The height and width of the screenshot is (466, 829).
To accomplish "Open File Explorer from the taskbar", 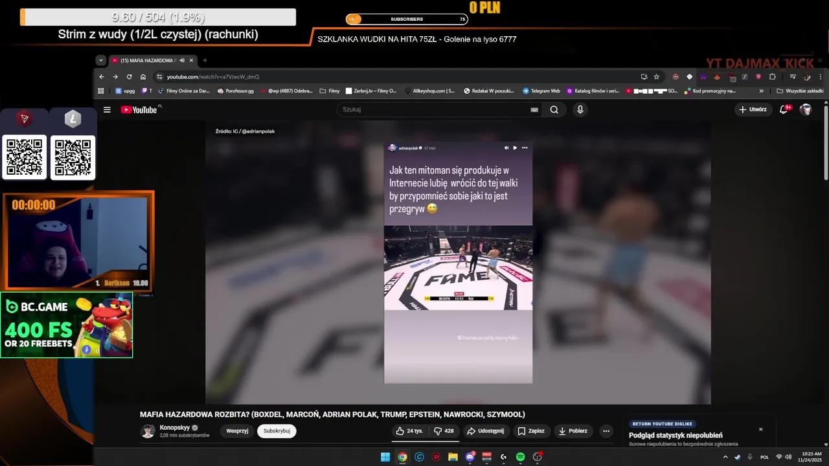I will (453, 457).
